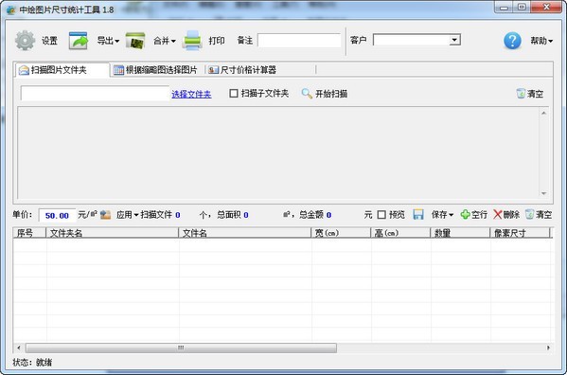Click the export icon with green arrow
The image size is (567, 375).
tap(79, 41)
